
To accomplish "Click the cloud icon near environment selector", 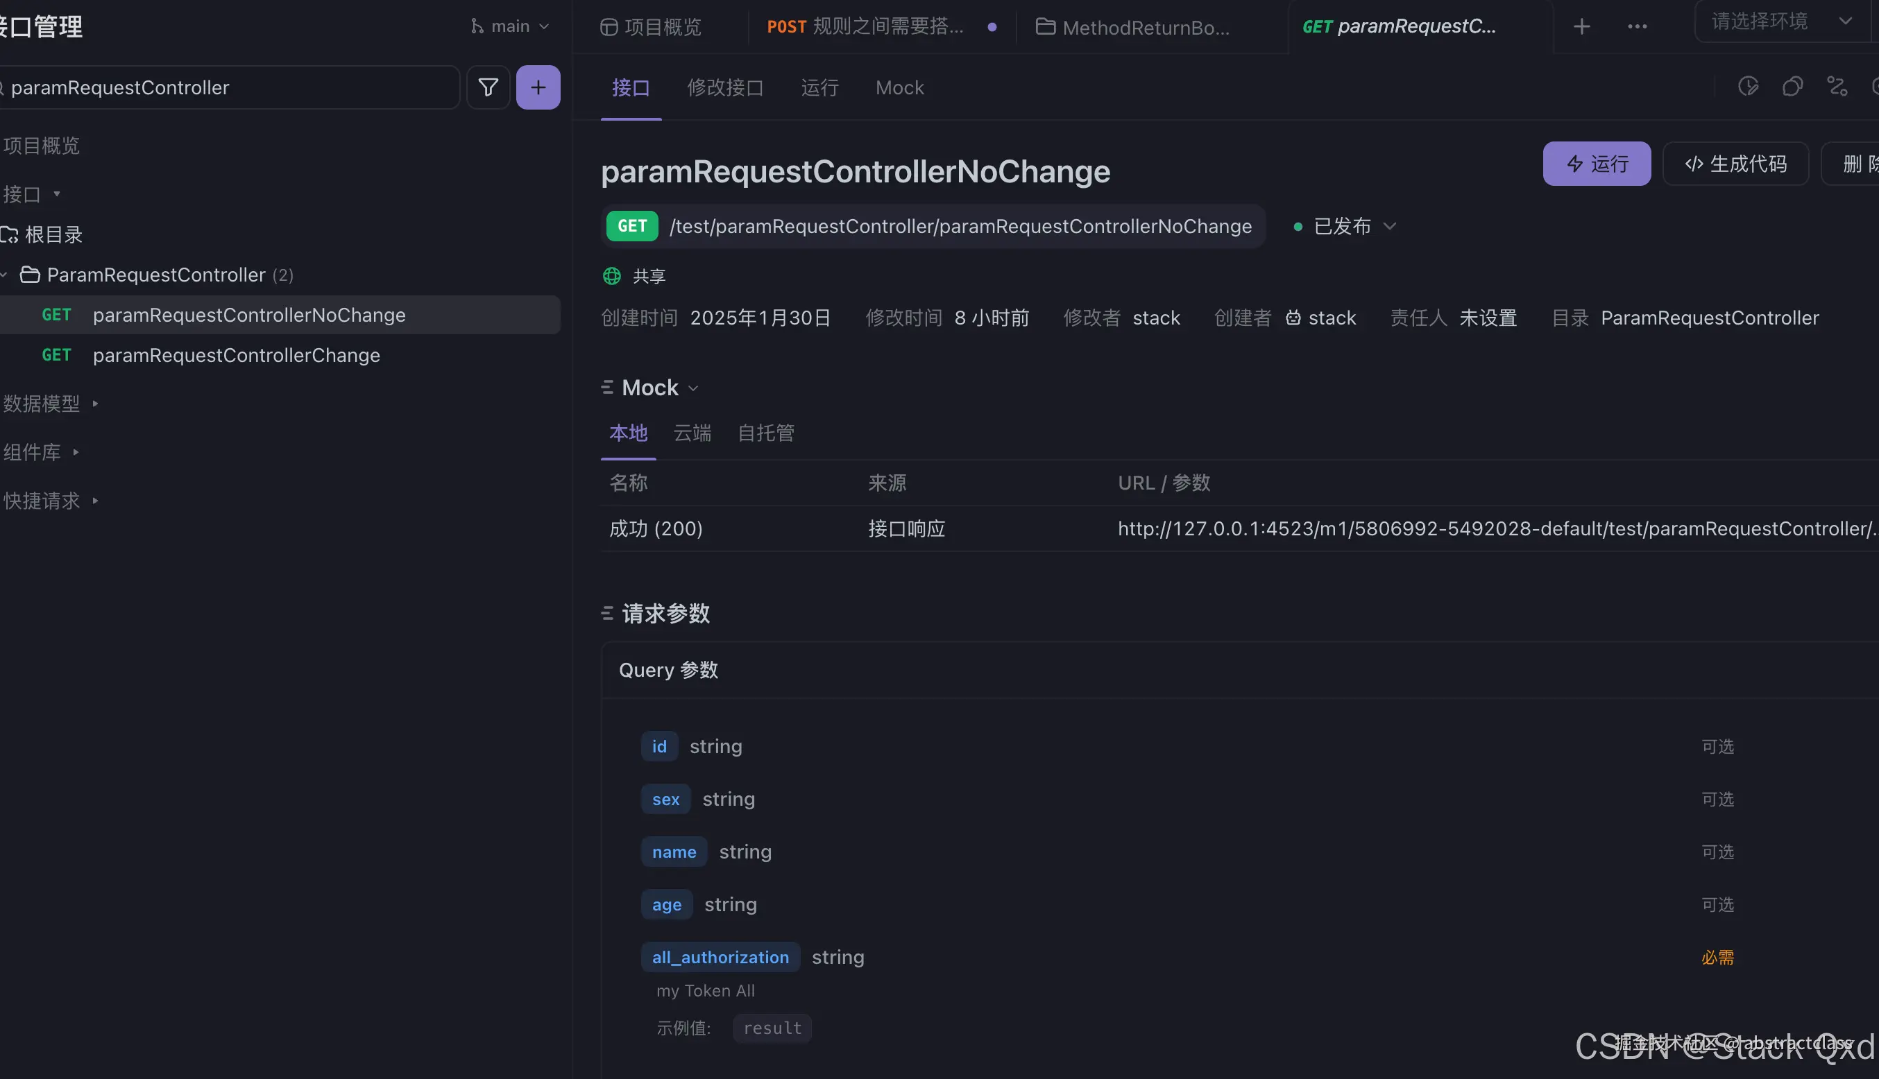I will pyautogui.click(x=1793, y=87).
